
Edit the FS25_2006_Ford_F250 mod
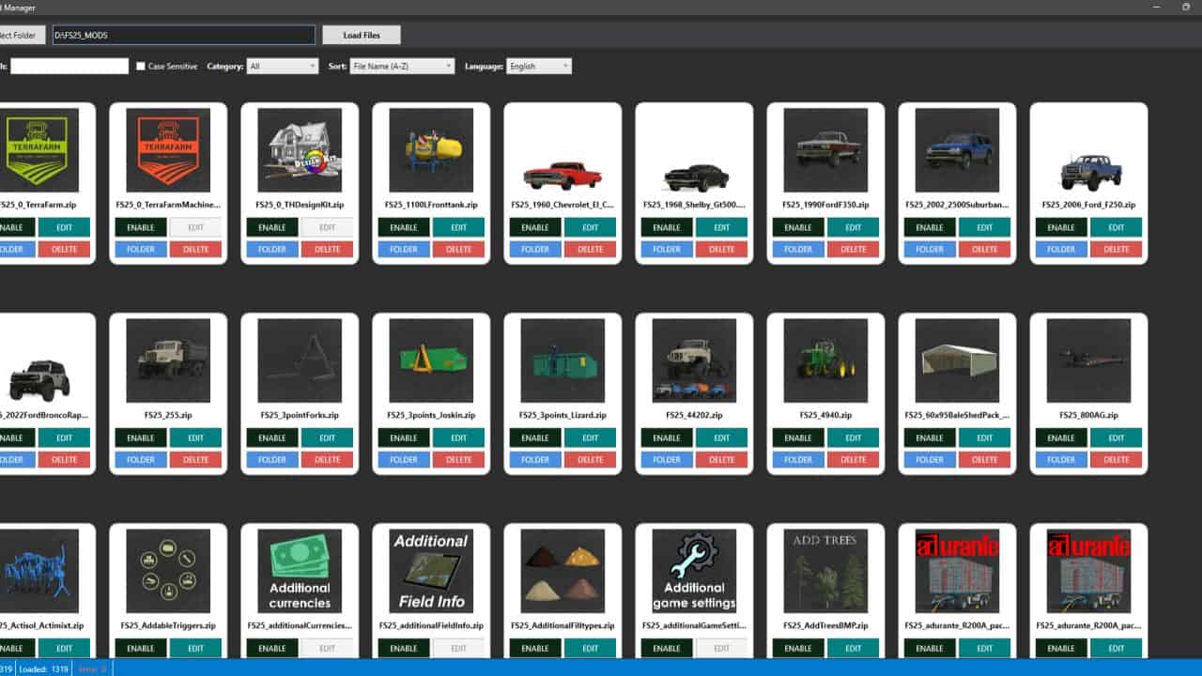click(1117, 227)
